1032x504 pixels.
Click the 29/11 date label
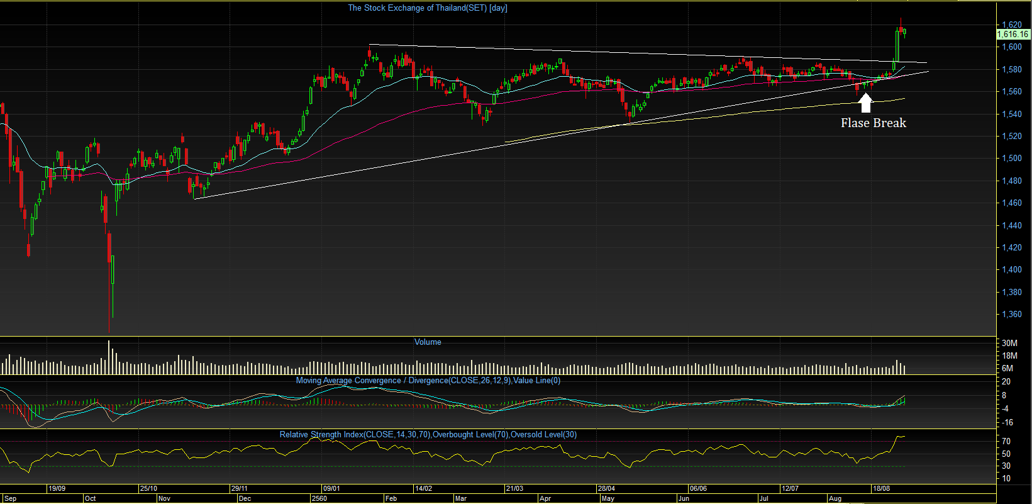point(240,488)
